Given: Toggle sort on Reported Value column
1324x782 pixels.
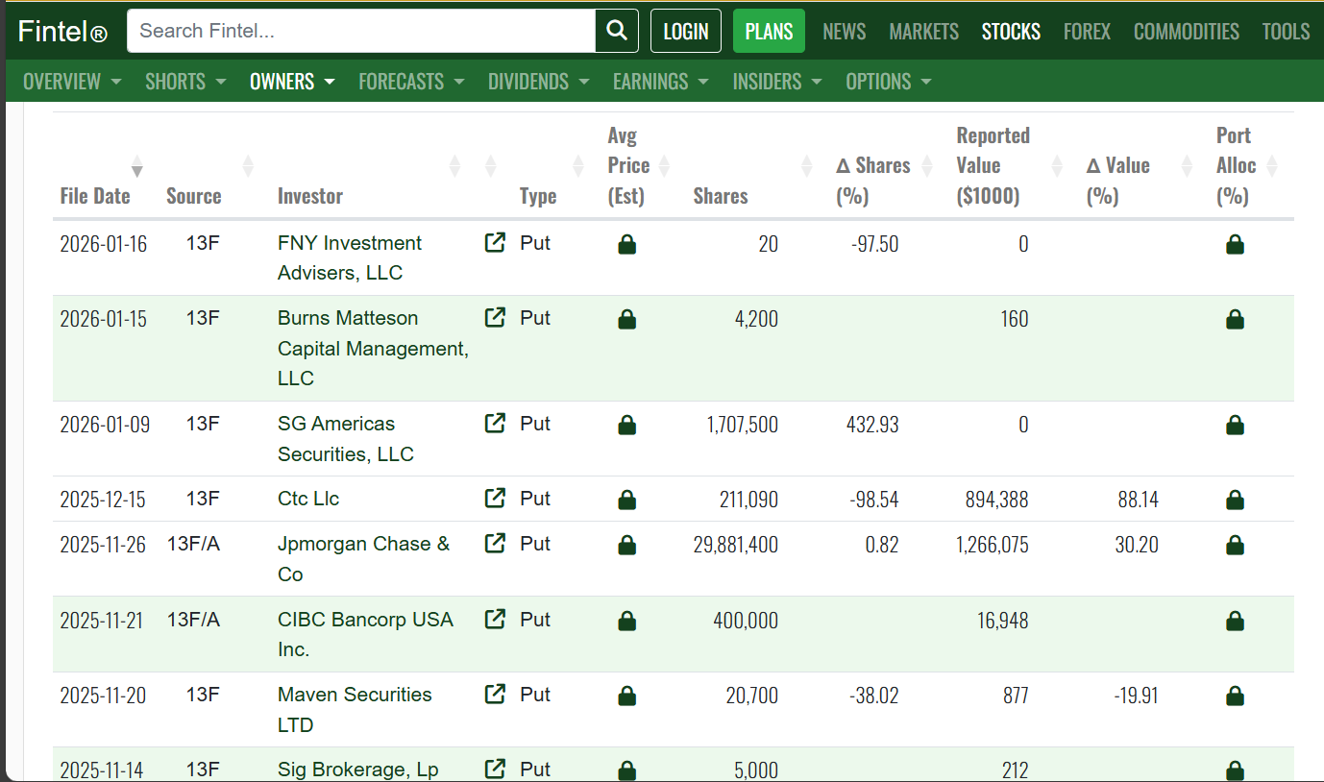Looking at the screenshot, I should 1057,166.
